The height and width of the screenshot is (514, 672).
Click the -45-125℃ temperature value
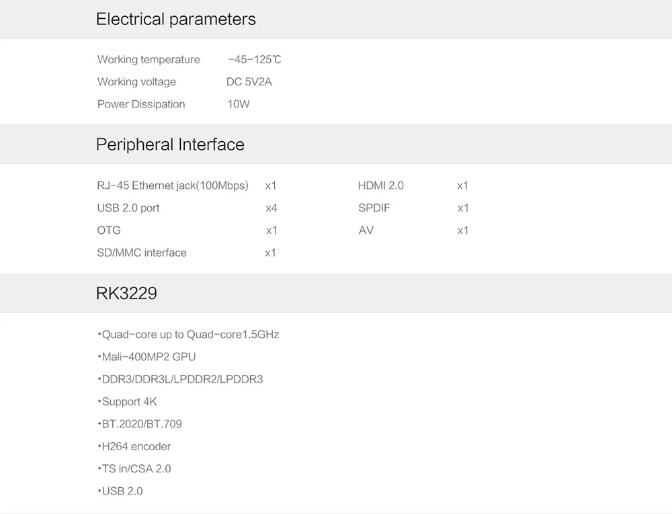(255, 60)
